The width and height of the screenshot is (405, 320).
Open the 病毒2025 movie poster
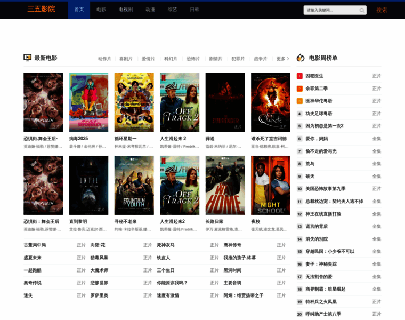pyautogui.click(x=88, y=102)
